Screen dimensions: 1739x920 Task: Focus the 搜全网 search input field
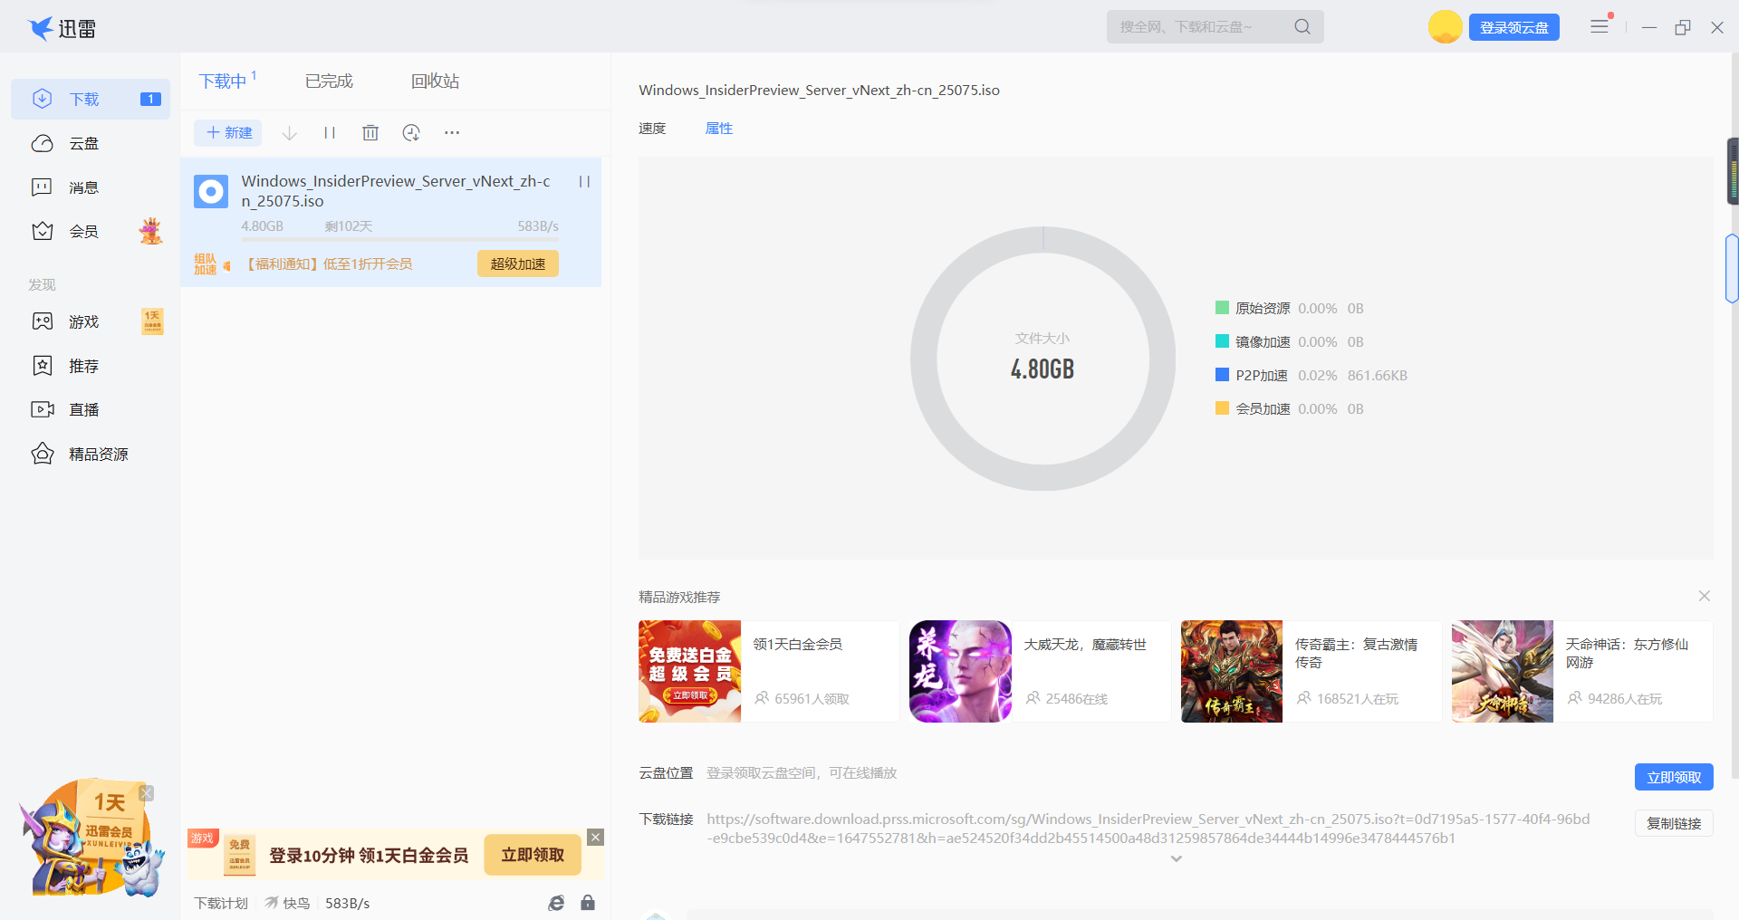1200,27
